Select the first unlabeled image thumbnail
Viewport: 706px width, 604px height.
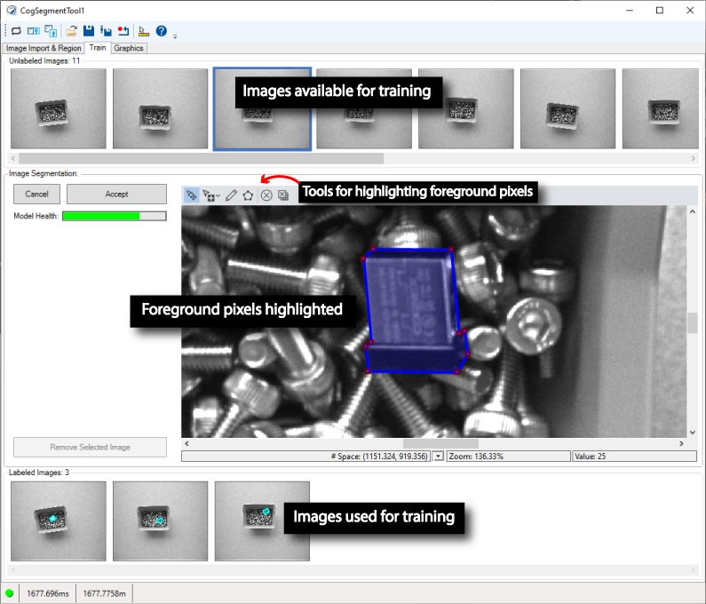[x=58, y=108]
